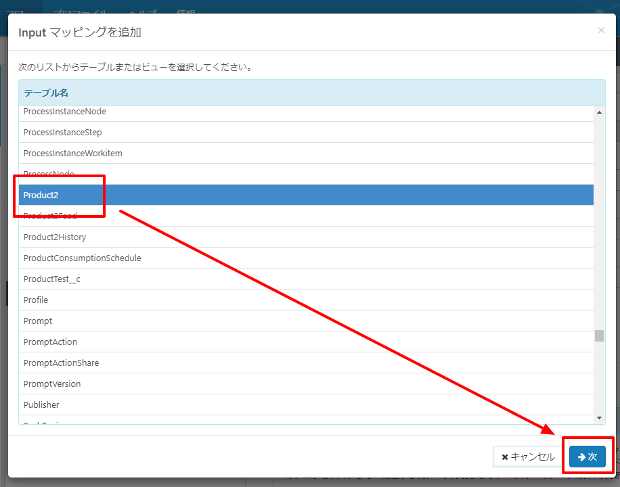Click the キャンセル button
The width and height of the screenshot is (620, 487).
[x=528, y=457]
